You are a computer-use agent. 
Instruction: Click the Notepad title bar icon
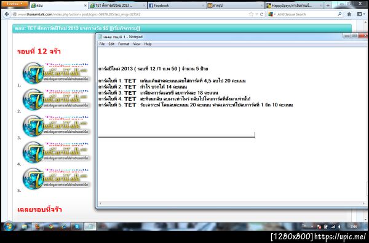tap(100, 37)
